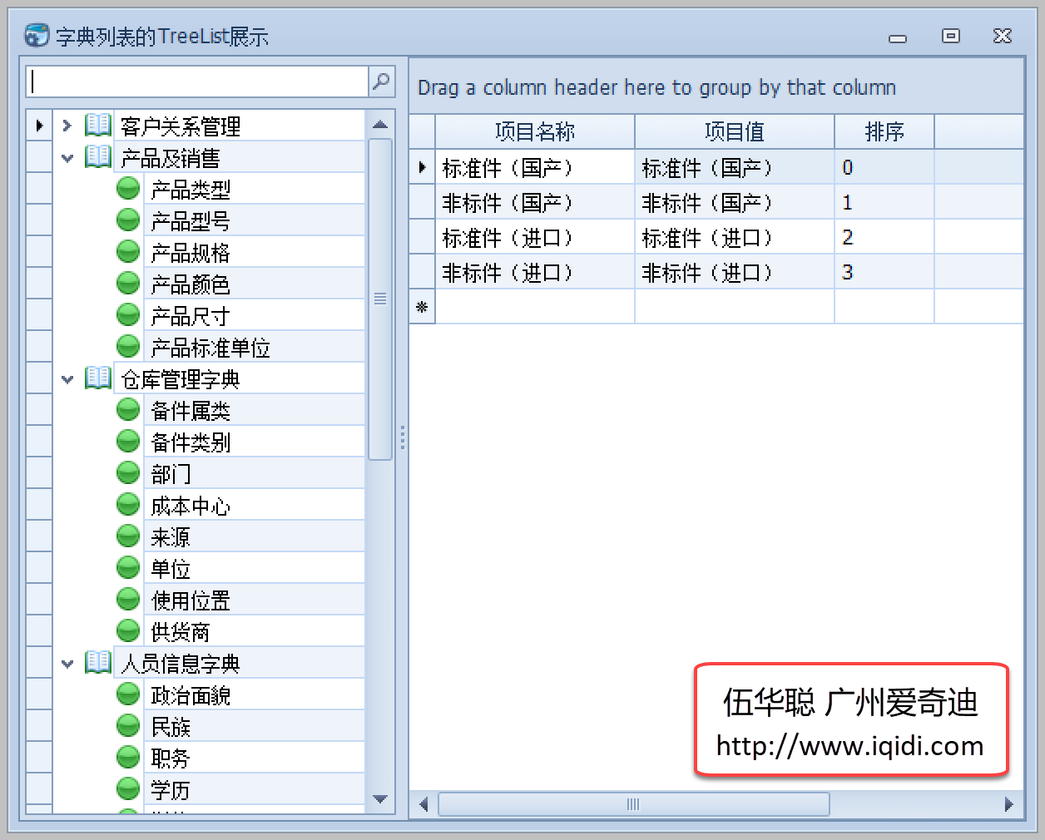Click the green icon beside 产品类型
1045x840 pixels.
click(128, 189)
